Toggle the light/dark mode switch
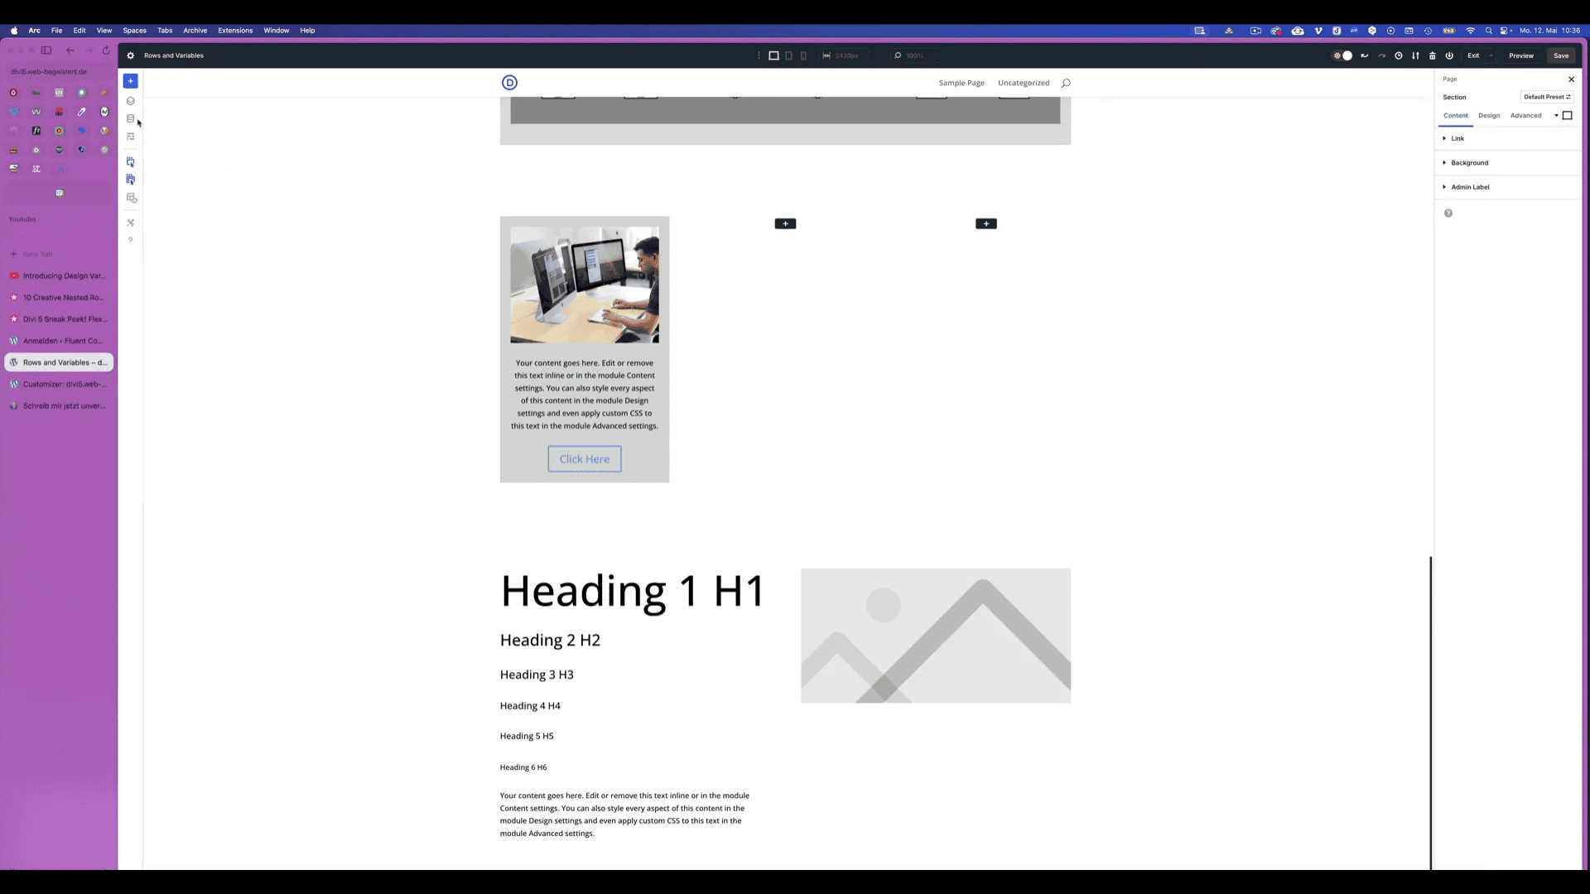1590x894 pixels. pos(1342,55)
